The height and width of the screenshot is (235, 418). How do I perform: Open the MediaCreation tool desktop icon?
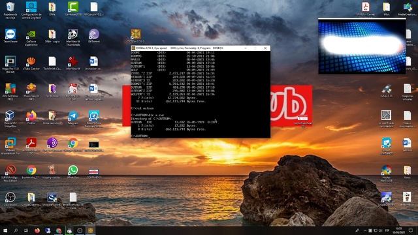408,7
